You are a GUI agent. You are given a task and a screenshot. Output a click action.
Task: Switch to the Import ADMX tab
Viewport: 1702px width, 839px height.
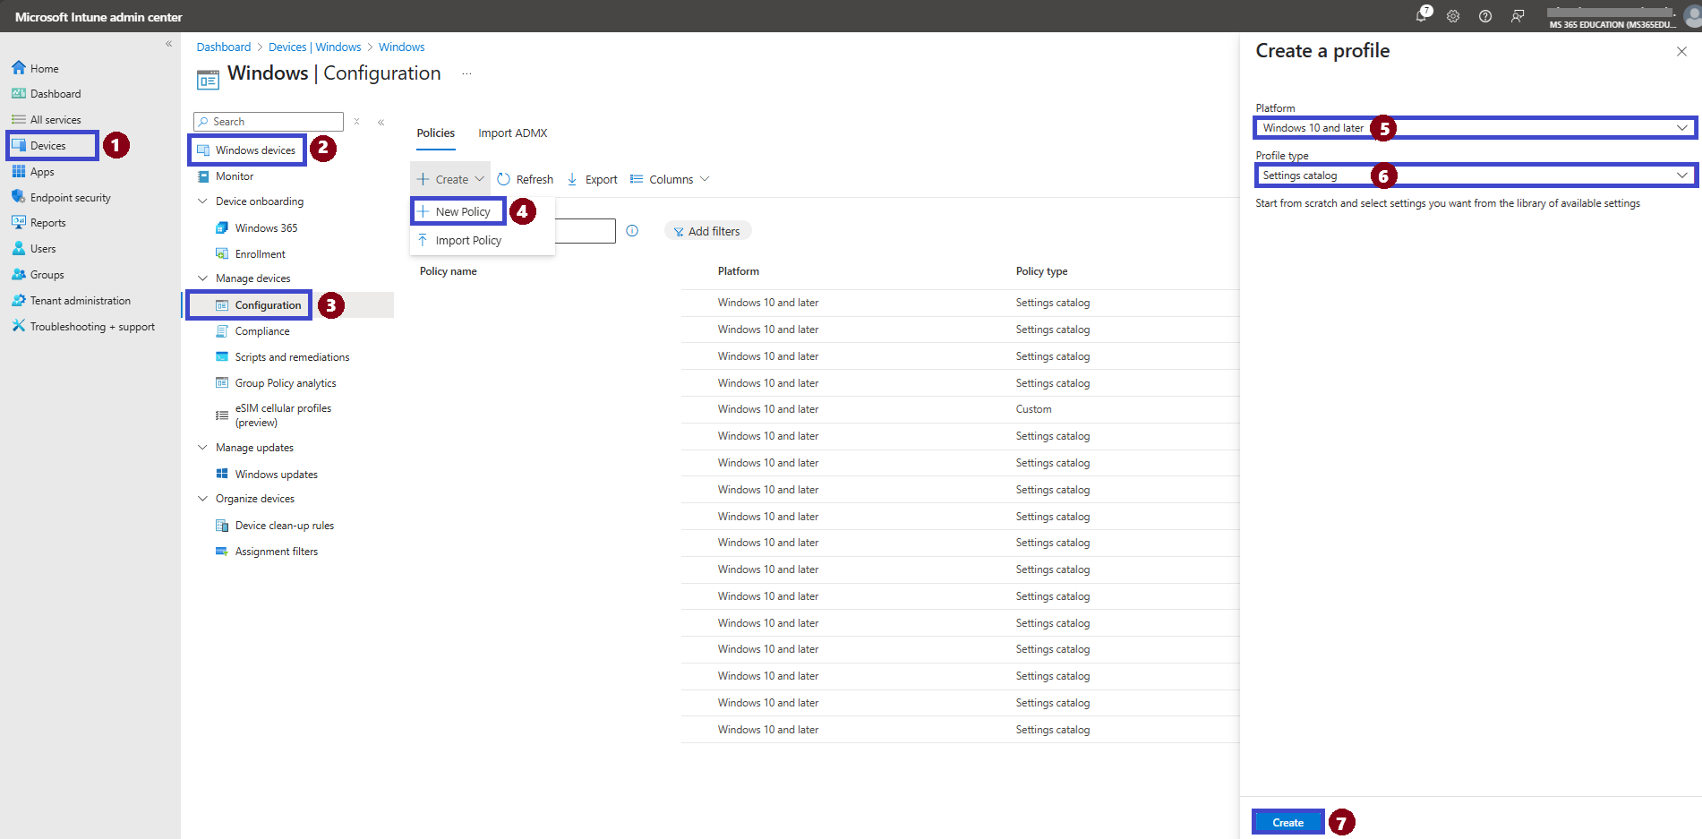513,133
